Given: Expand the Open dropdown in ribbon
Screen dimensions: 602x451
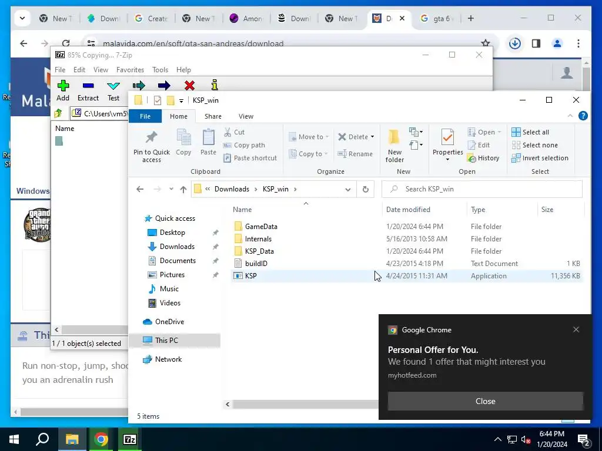Looking at the screenshot, I should pos(499,132).
